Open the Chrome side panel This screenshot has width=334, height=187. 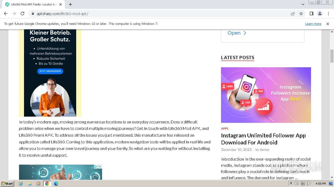tap(311, 14)
